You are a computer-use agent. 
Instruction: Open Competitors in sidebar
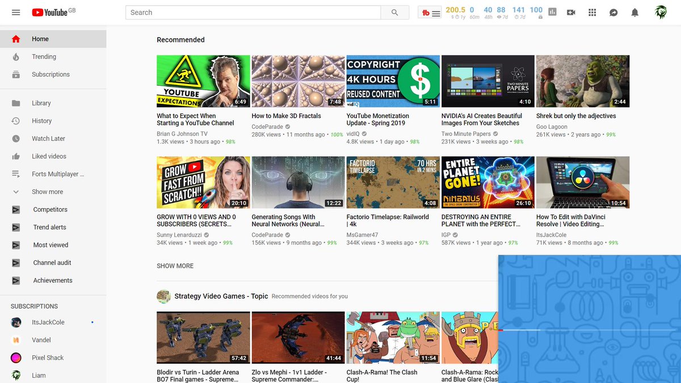pyautogui.click(x=53, y=209)
